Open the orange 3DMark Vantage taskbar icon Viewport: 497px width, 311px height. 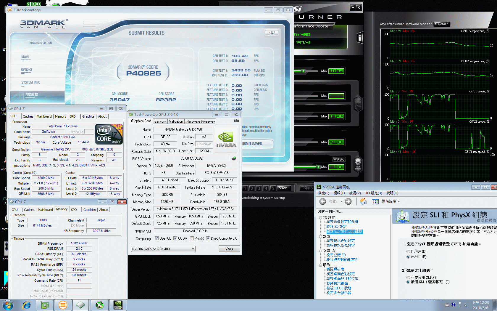pyautogui.click(x=63, y=305)
